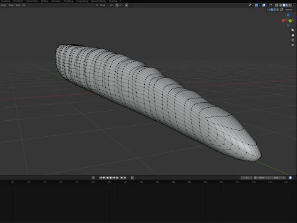The width and height of the screenshot is (297, 223).
Task: Switch to the Texture Paint workspace tab
Action: tap(32, 1)
